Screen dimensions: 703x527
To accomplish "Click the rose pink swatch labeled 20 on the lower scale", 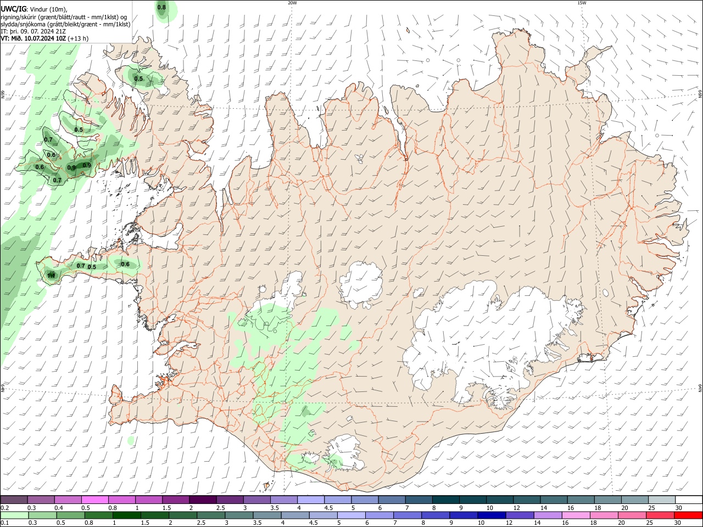I will click(633, 515).
